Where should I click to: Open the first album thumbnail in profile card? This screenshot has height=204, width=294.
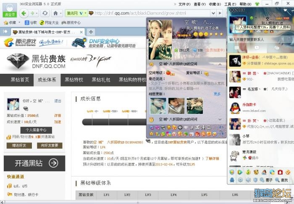158,106
